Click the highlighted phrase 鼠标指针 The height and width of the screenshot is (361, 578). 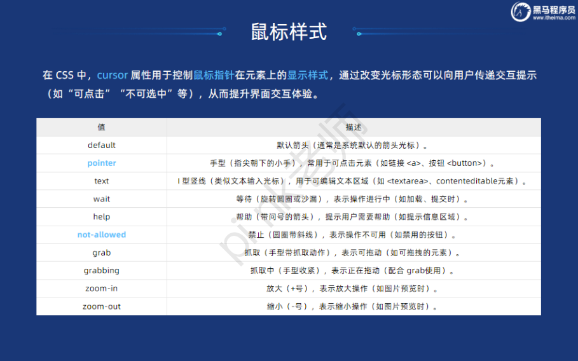214,75
